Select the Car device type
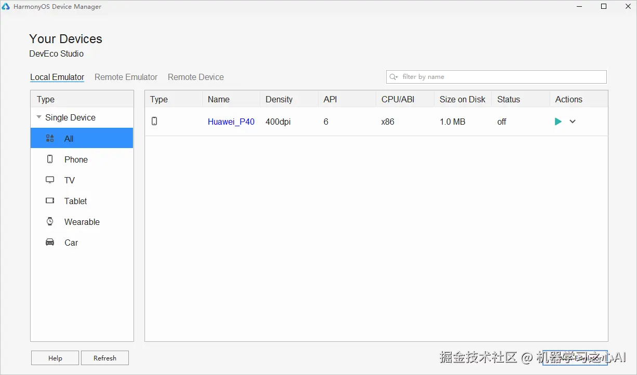The height and width of the screenshot is (375, 637). coord(82,243)
